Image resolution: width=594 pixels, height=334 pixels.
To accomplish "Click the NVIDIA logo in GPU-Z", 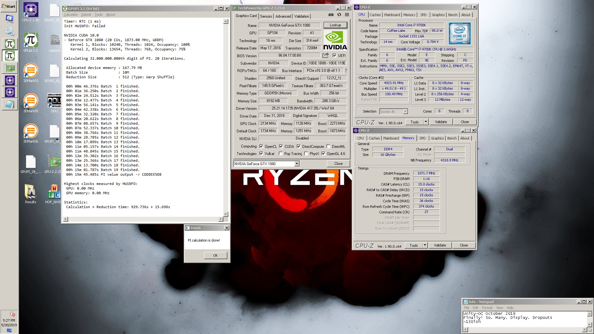I will coord(335,40).
